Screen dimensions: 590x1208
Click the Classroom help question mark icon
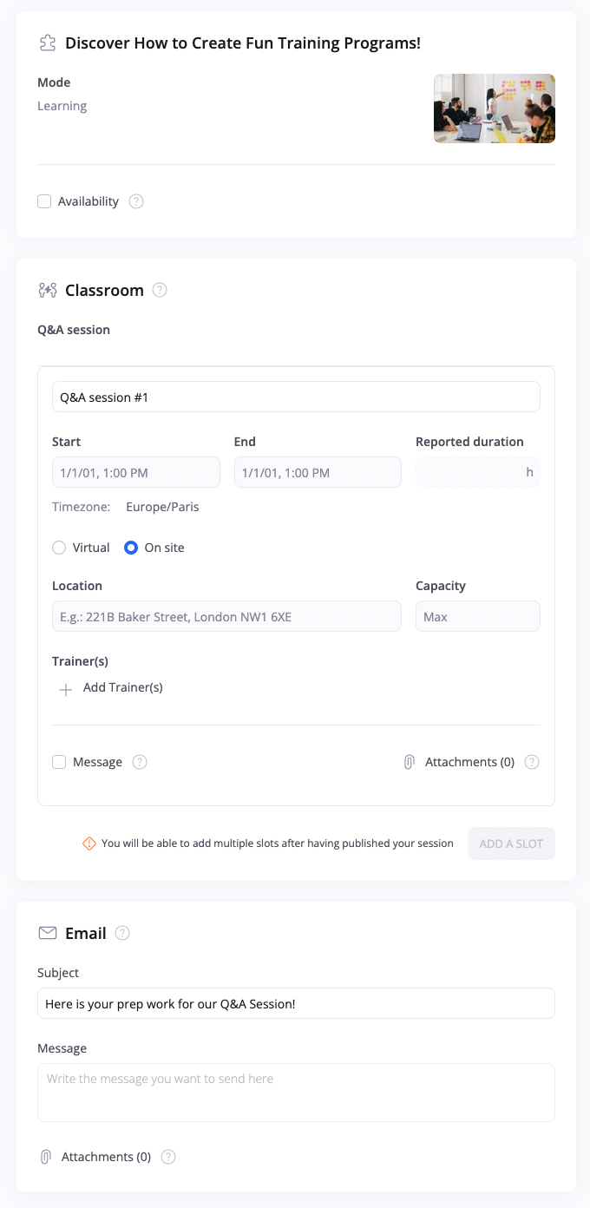click(x=160, y=290)
